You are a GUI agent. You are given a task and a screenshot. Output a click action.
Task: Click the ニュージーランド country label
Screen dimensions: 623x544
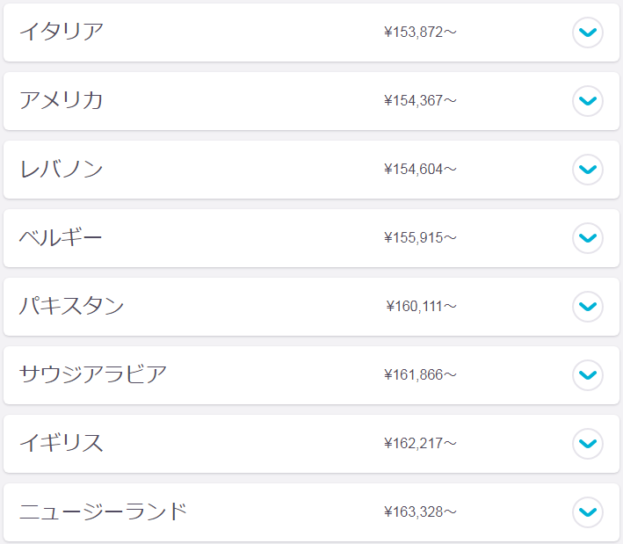(103, 511)
